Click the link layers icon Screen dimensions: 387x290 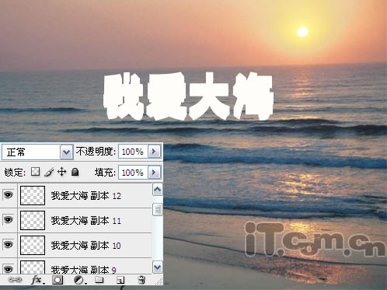15,280
